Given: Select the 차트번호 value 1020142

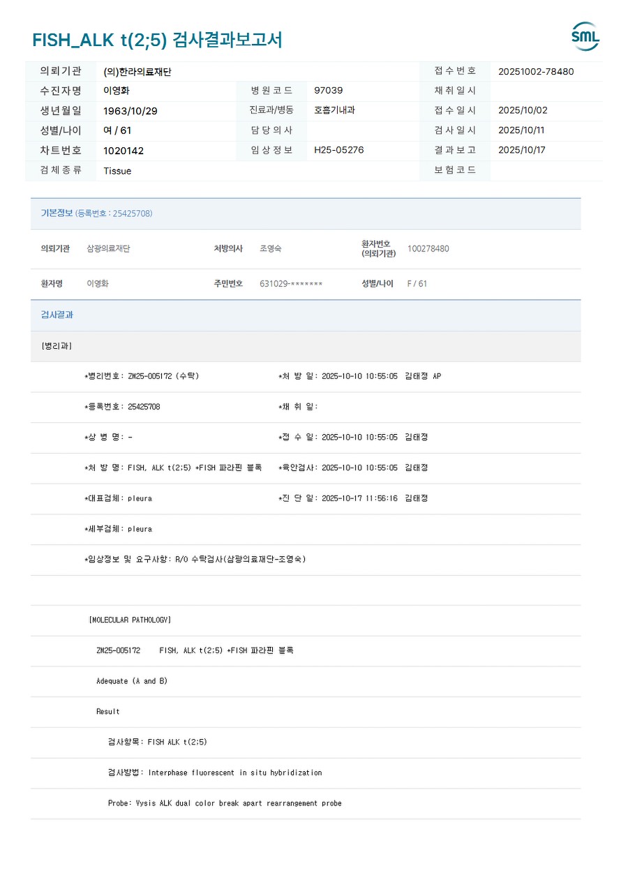Looking at the screenshot, I should (x=124, y=151).
